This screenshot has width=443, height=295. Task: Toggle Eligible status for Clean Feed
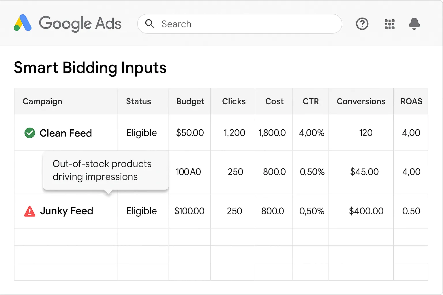click(141, 133)
